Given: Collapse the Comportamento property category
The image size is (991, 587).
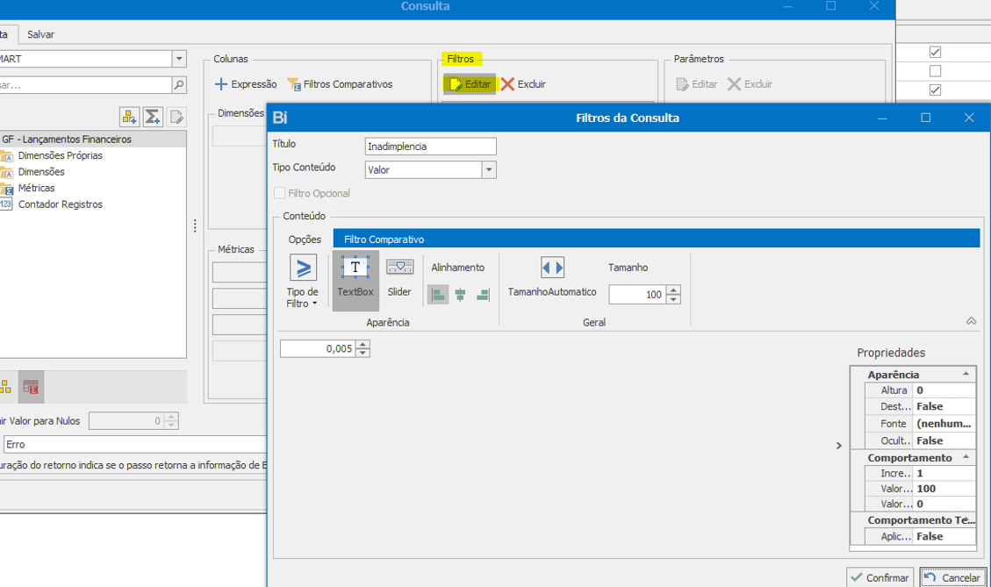Looking at the screenshot, I should 966,457.
